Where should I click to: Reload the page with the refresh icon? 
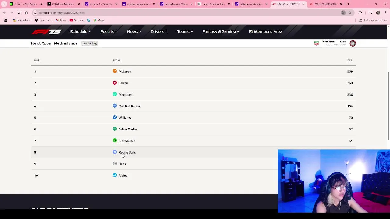19,13
